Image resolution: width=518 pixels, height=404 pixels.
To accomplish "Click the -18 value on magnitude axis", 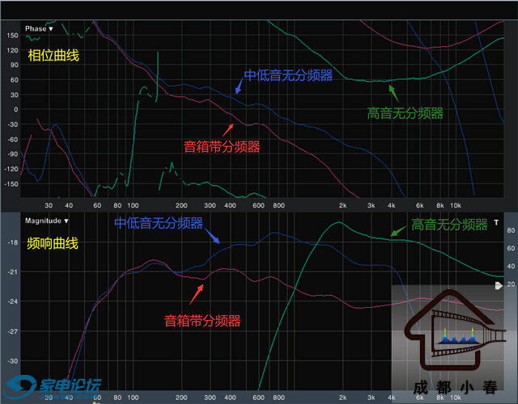I will 12,242.
